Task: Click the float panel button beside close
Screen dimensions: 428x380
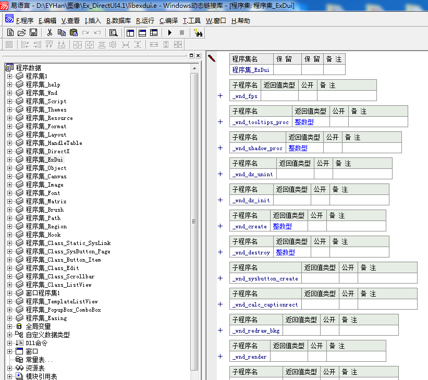Action: (191, 55)
